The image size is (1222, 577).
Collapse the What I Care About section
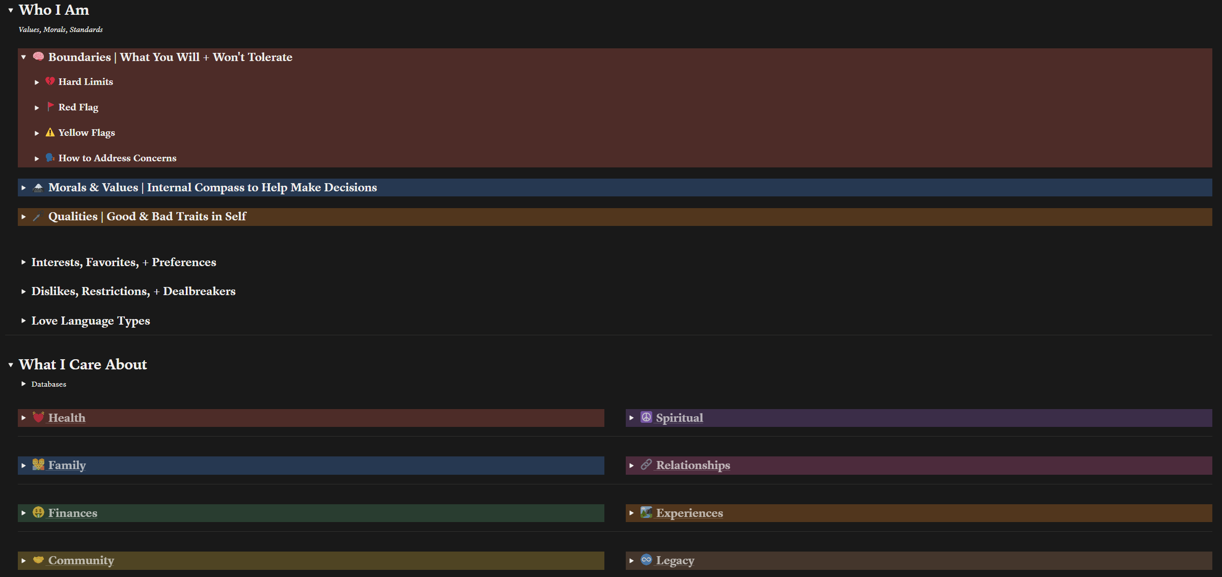pyautogui.click(x=11, y=365)
